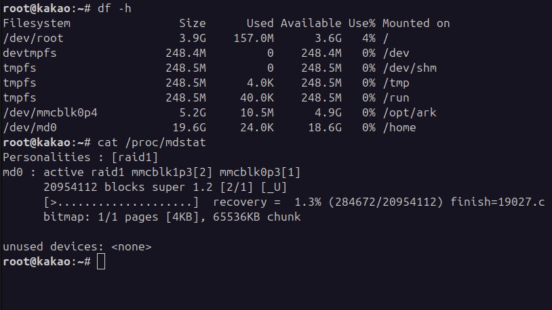
Task: Click the '5.2G' size value
Action: pyautogui.click(x=193, y=113)
